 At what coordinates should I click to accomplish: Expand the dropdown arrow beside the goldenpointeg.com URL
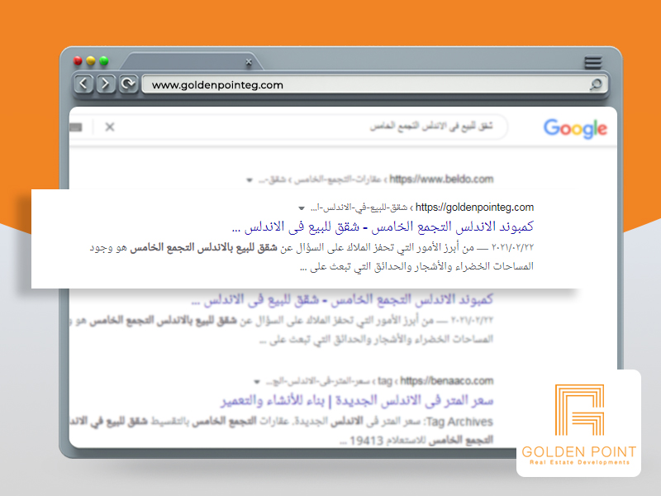[x=302, y=208]
